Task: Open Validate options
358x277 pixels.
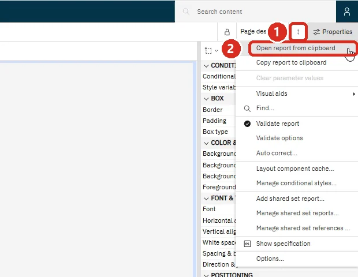Action: click(x=297, y=138)
